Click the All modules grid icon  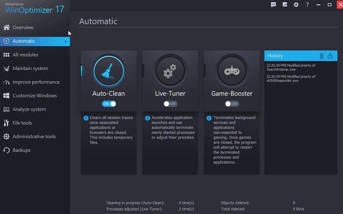click(x=6, y=55)
